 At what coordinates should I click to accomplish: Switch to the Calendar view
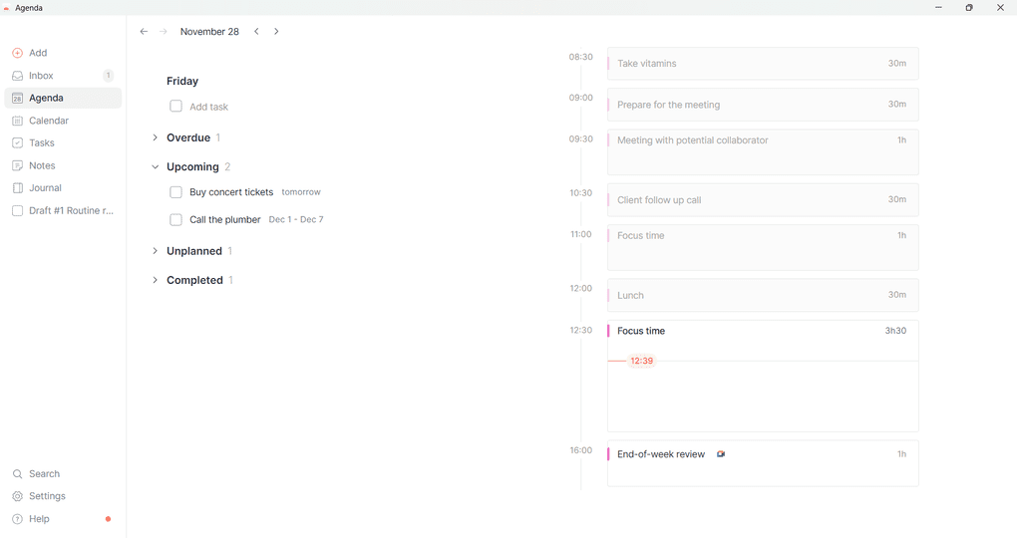(x=63, y=121)
